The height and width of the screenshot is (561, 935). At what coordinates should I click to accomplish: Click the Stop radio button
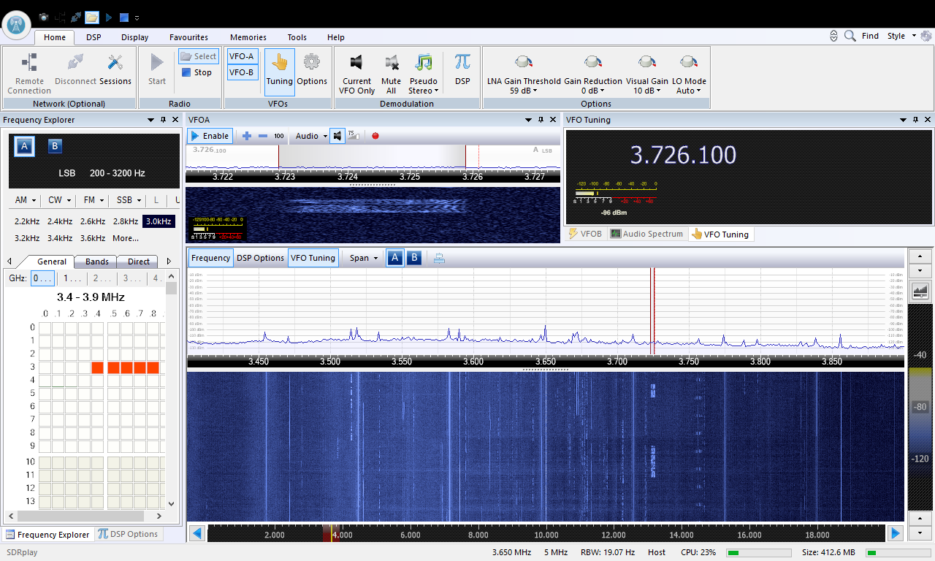click(x=197, y=72)
